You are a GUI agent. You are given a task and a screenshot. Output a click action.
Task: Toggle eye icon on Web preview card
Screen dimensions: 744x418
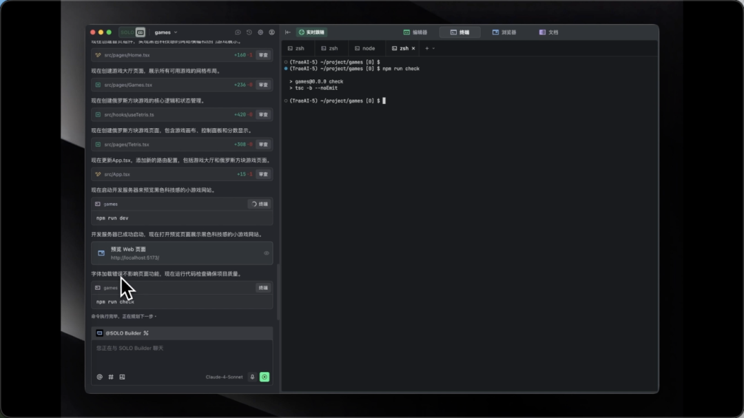click(267, 253)
